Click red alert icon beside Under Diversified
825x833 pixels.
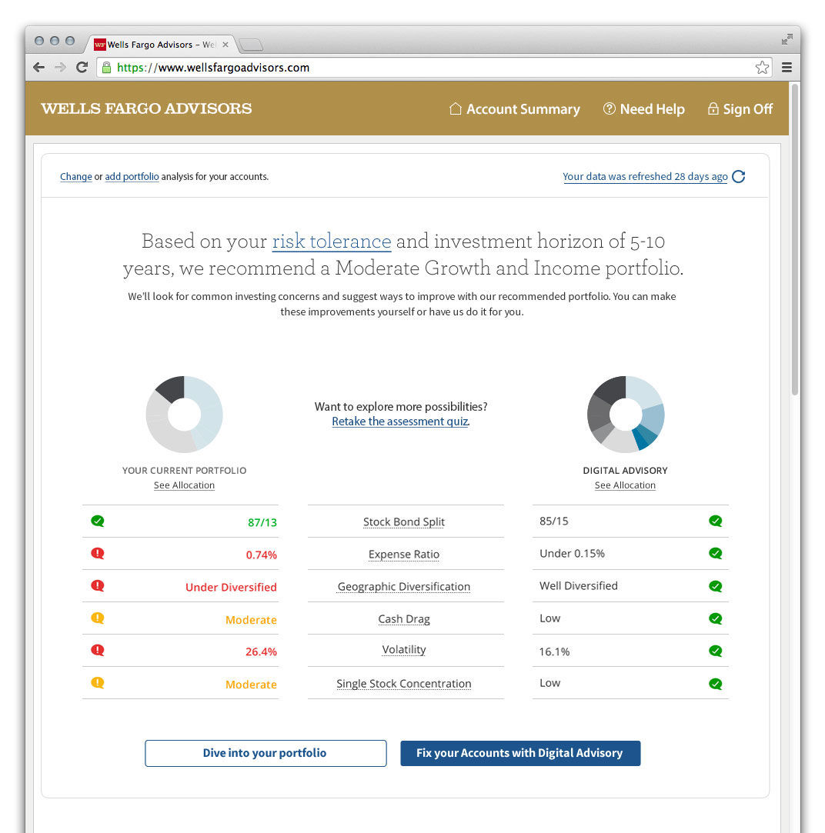97,585
